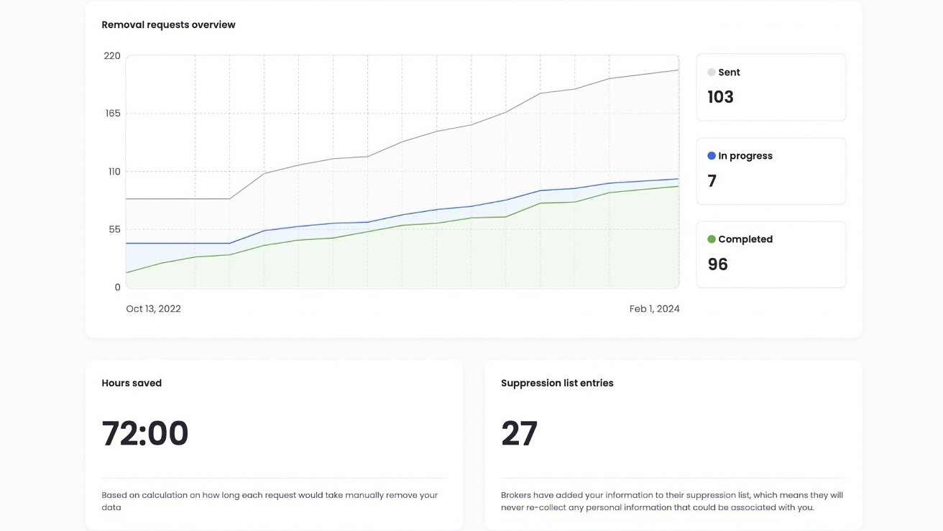Select the Completed count of 96
The height and width of the screenshot is (531, 943).
click(x=717, y=264)
